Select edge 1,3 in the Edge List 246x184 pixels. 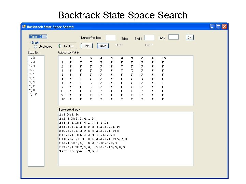[32, 62]
